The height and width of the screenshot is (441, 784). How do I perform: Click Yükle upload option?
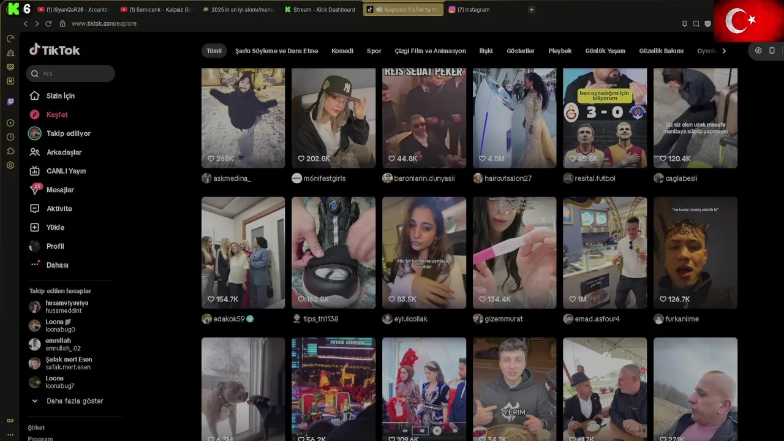pyautogui.click(x=55, y=227)
